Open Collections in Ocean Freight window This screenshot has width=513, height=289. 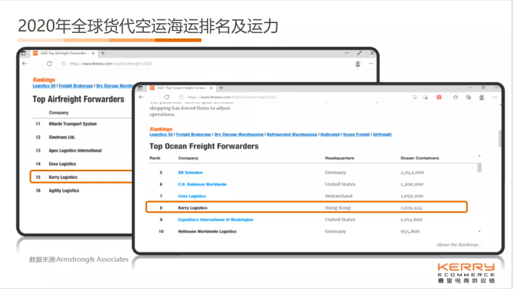tap(468, 97)
